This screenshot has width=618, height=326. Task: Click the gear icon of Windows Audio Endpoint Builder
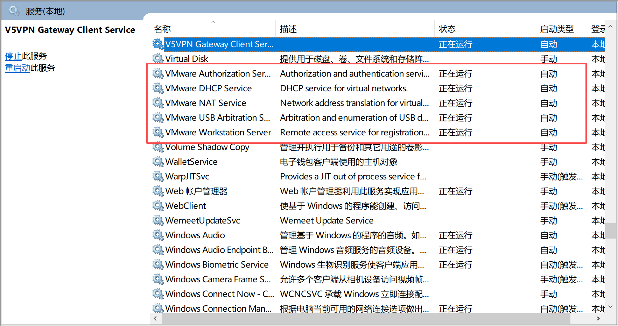158,250
